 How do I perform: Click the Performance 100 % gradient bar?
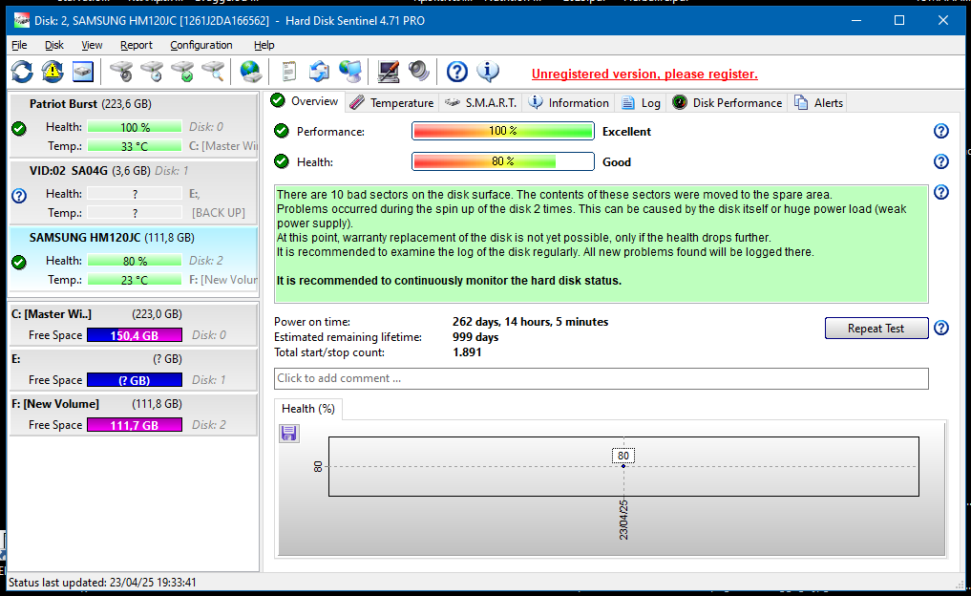(x=503, y=132)
